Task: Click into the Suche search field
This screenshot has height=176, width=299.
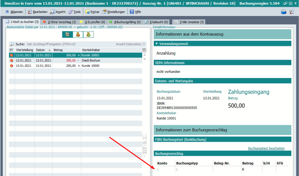Action: pos(70,44)
